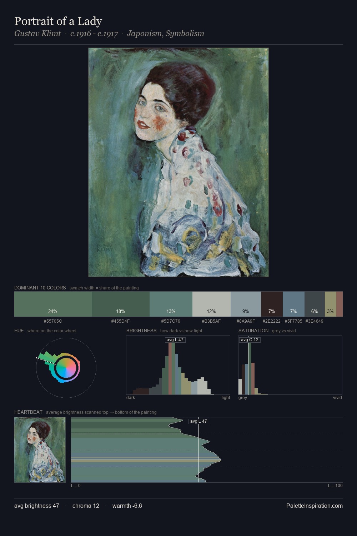Pick the 7% dark brown swatch #2E2222
357x536 pixels.
272,304
